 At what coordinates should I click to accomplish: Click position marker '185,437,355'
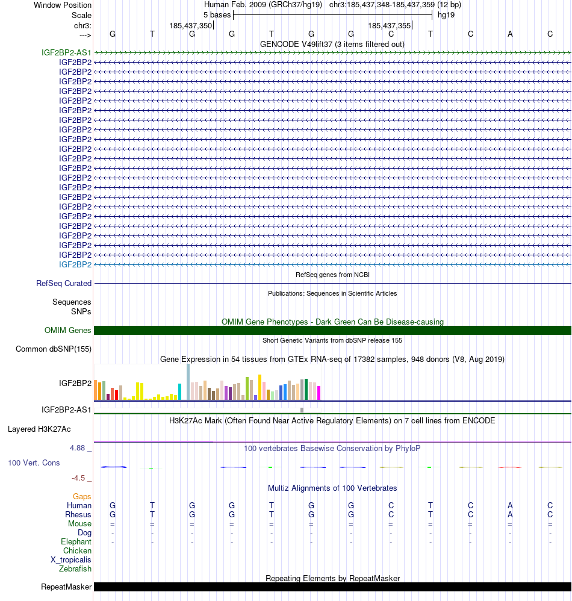(x=389, y=26)
